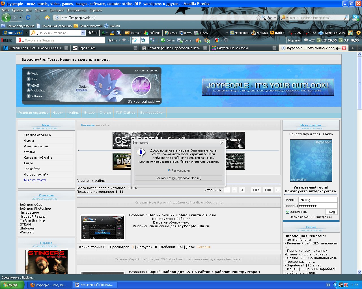
Task: Click the Нравится toolbar button
Action: pos(239,33)
